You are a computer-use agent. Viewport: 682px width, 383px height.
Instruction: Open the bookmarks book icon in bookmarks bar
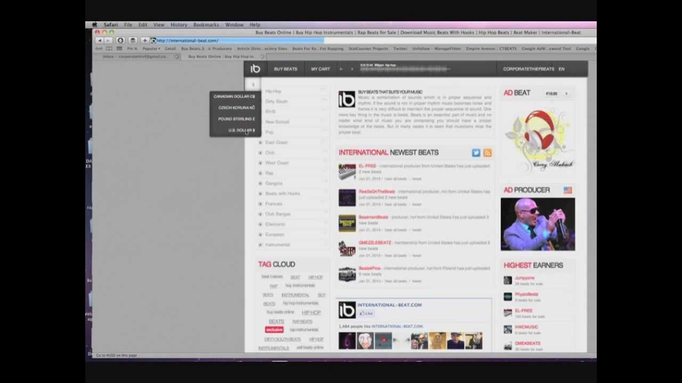tap(109, 48)
